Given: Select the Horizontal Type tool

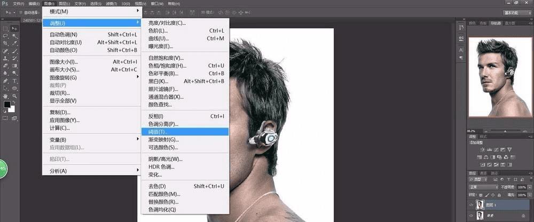Looking at the screenshot, I should pyautogui.click(x=14, y=81).
